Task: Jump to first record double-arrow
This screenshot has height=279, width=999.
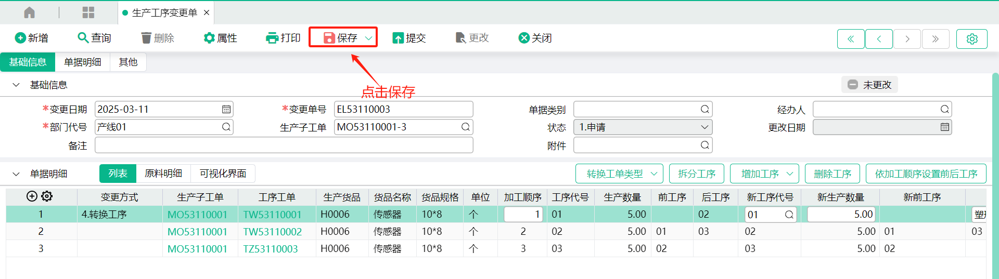Action: tap(851, 39)
